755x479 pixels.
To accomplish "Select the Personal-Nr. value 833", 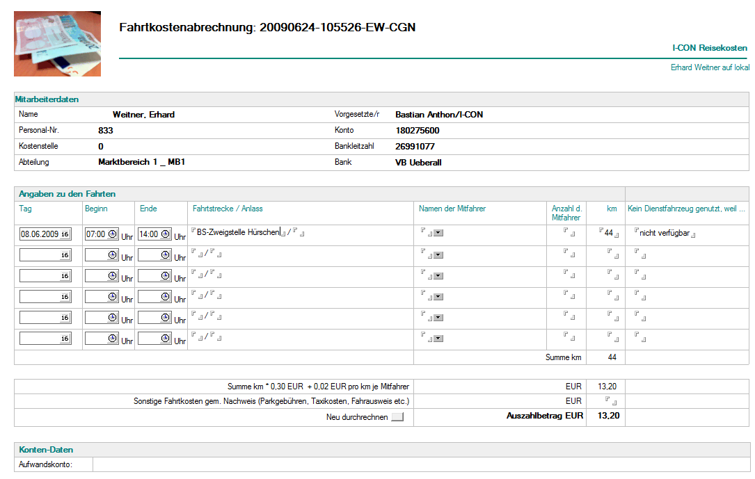I will (x=106, y=130).
